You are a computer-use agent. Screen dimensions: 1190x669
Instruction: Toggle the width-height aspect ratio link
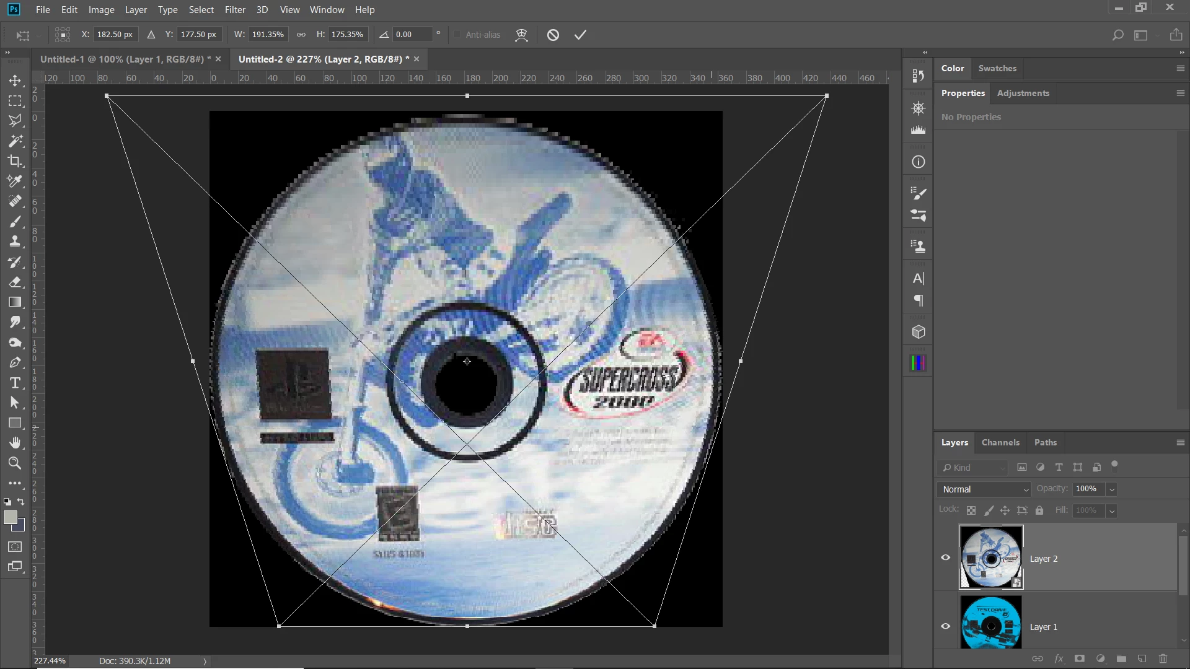301,35
